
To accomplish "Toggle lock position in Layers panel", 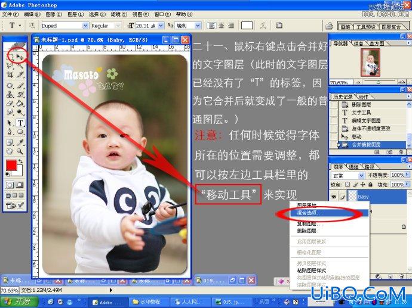I will click(363, 184).
